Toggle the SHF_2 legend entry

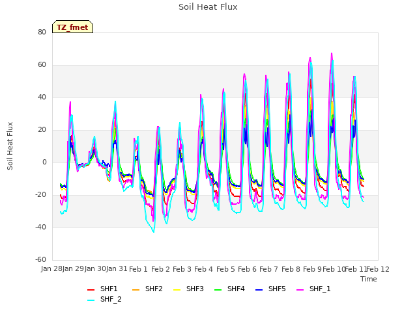(104, 299)
